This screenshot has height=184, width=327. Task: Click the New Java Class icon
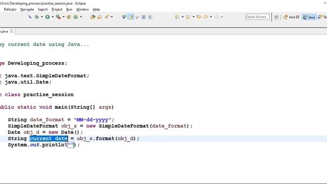click(76, 17)
